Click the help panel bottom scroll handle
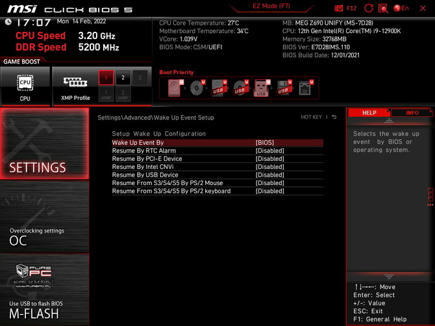The height and width of the screenshot is (326, 435). pos(389,277)
